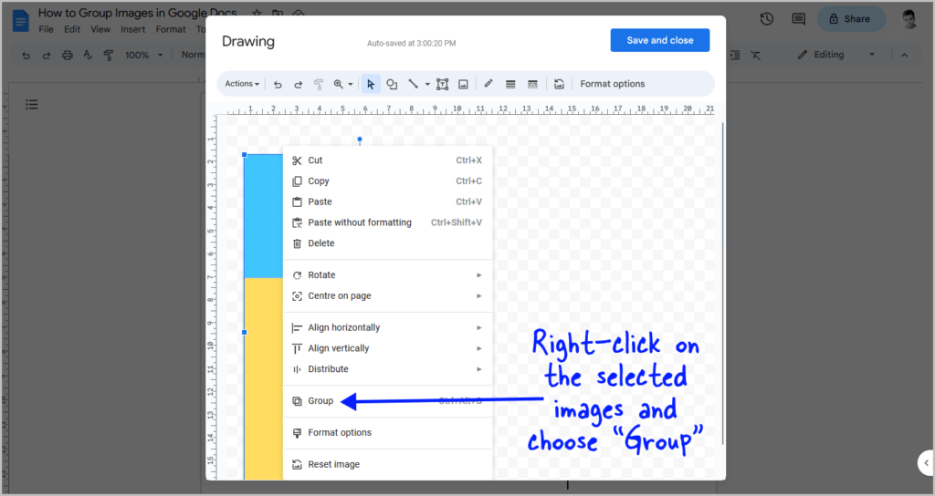
Task: Click the Google Docs home icon
Action: (20, 21)
